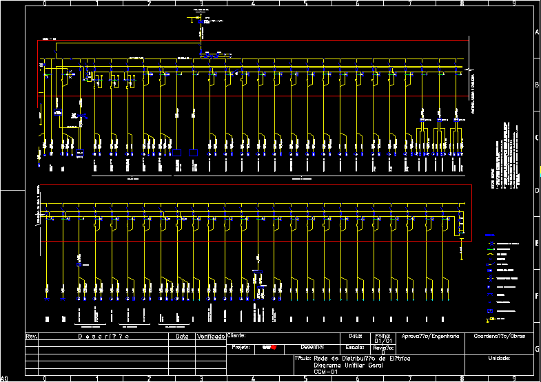This screenshot has width=541, height=382.
Task: Click row zone letter 'G' on right border
Action: pos(537,349)
